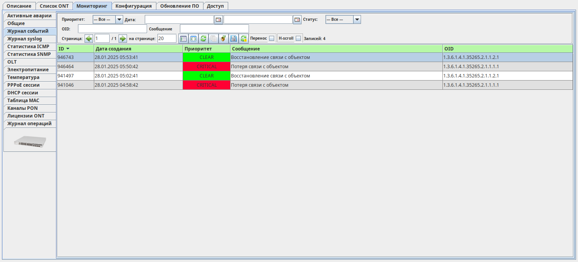The height and width of the screenshot is (262, 578).
Task: Click the list columns settings toolbar icon
Action: (x=183, y=39)
